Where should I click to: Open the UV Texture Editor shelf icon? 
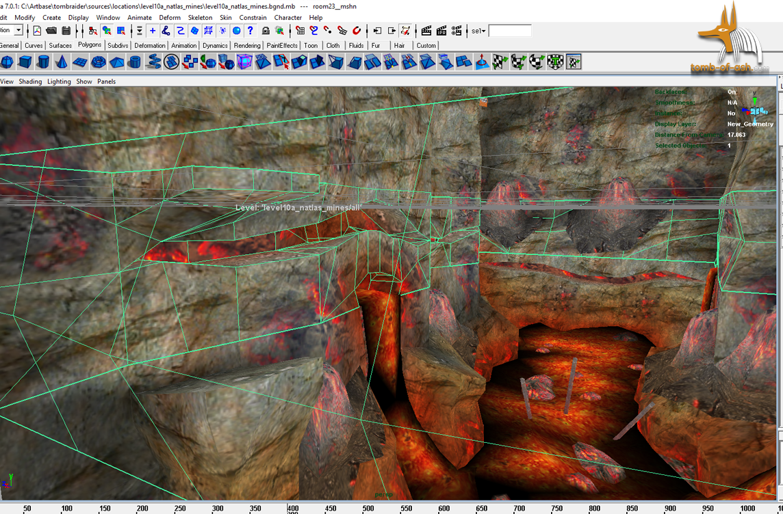pyautogui.click(x=574, y=62)
